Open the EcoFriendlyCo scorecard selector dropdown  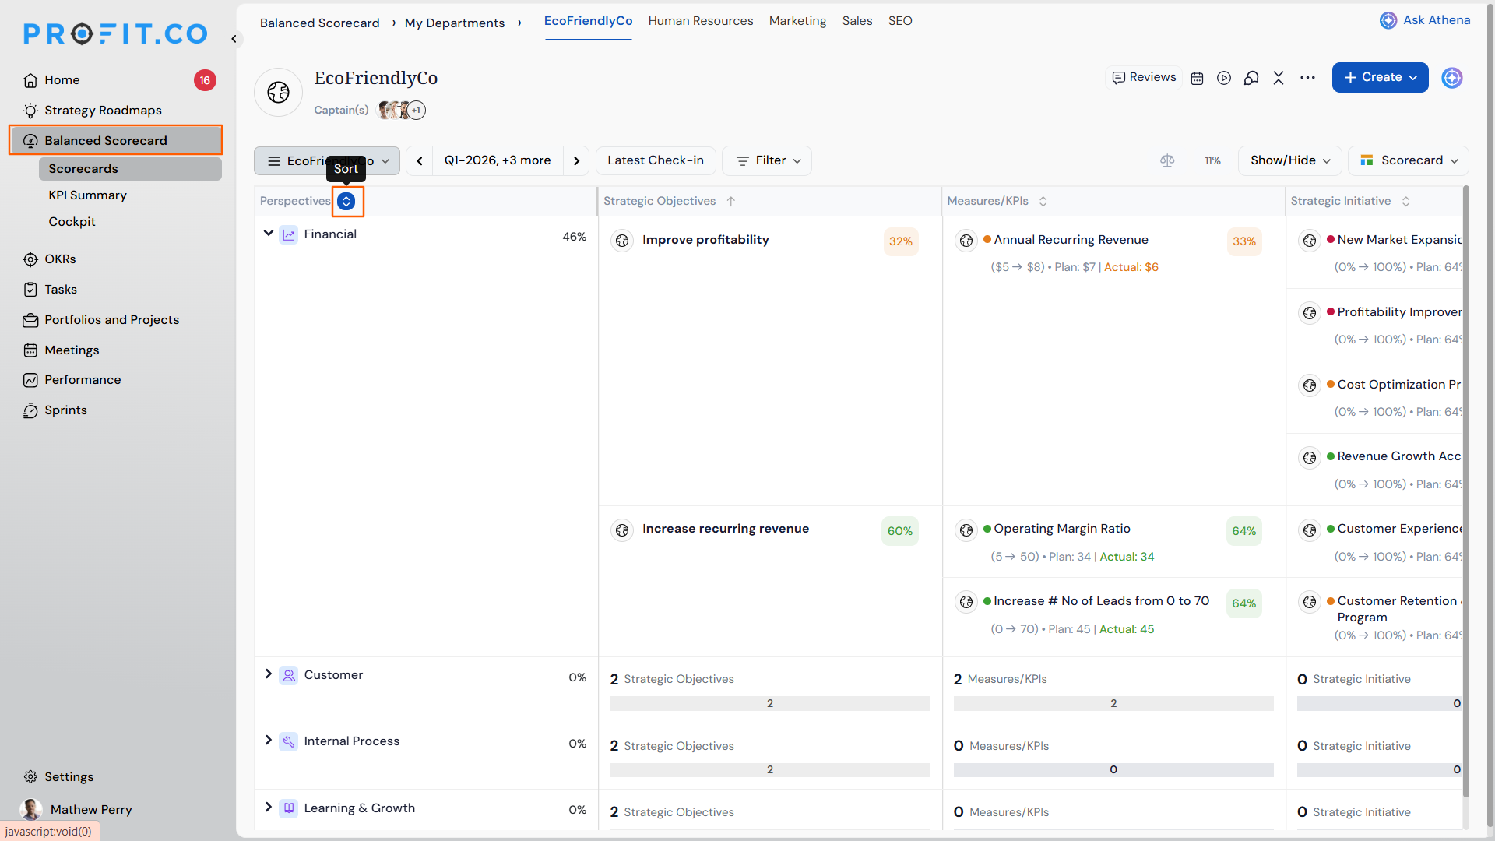coord(327,160)
